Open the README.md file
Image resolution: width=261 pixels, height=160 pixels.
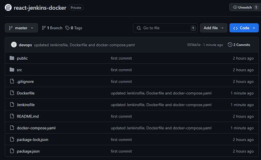(x=28, y=116)
